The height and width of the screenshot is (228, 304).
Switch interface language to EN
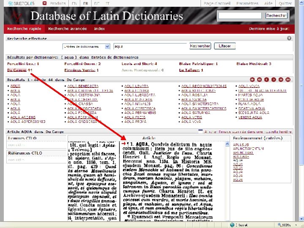coord(74,3)
